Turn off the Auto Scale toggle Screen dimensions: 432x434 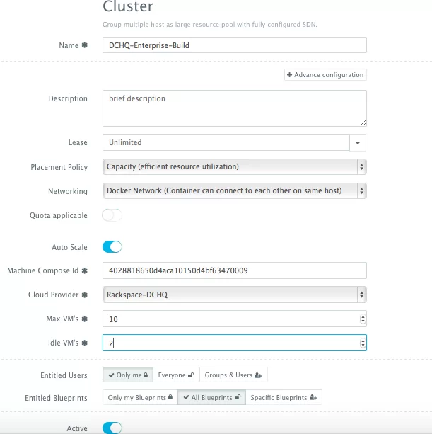(112, 247)
